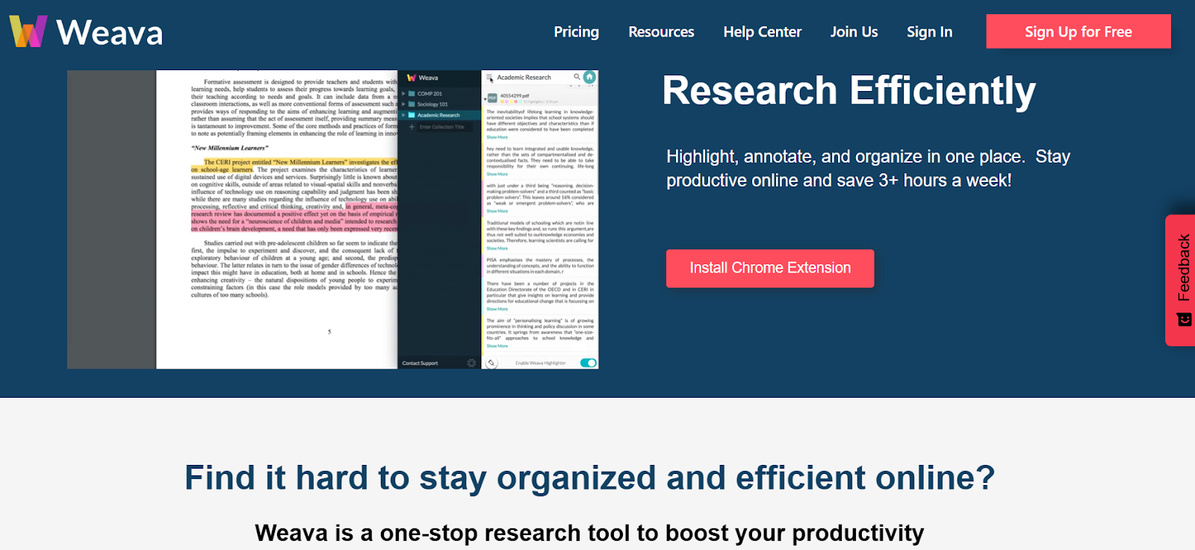Select the COMP 201 folder icon
The height and width of the screenshot is (550, 1195).
(x=412, y=94)
